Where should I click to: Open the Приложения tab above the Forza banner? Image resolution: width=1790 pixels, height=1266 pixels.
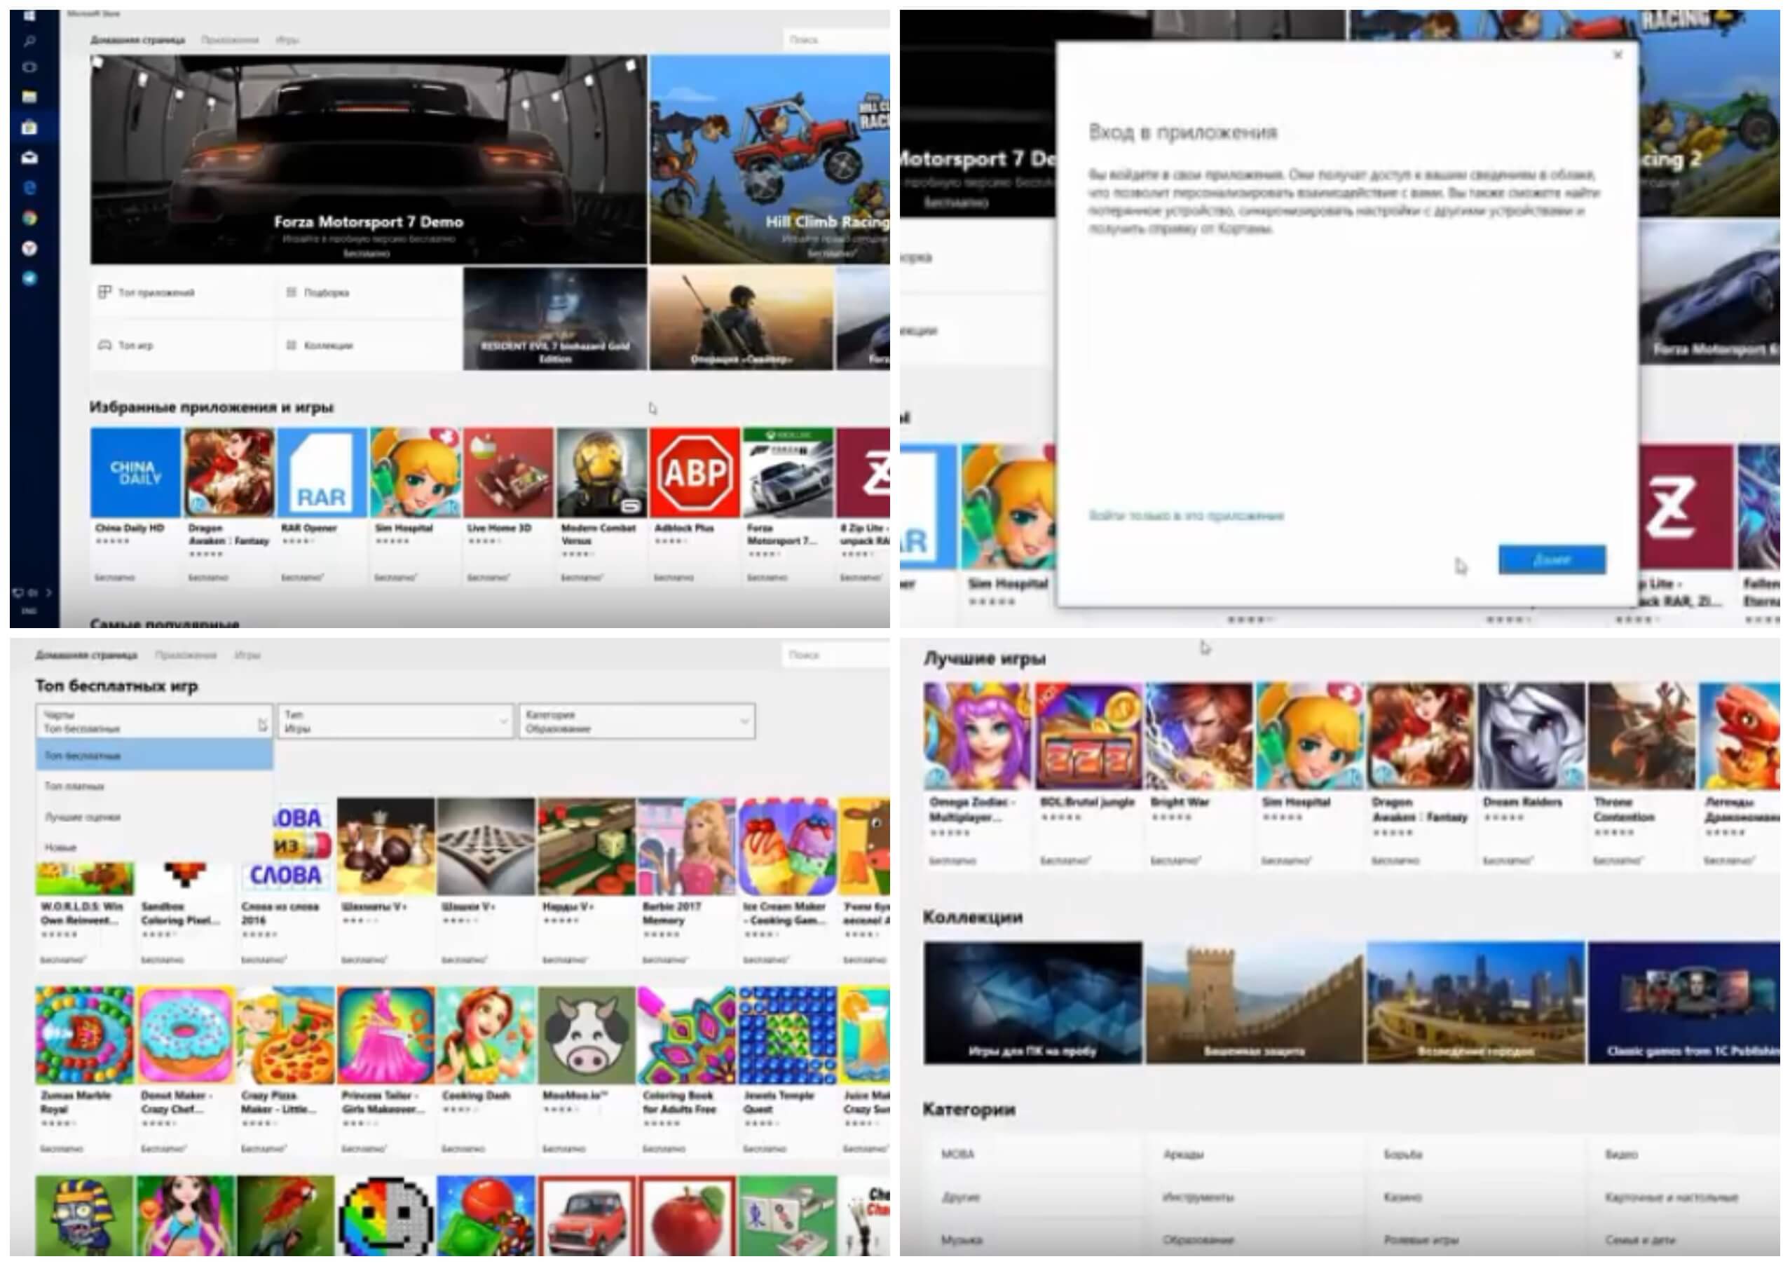click(229, 40)
